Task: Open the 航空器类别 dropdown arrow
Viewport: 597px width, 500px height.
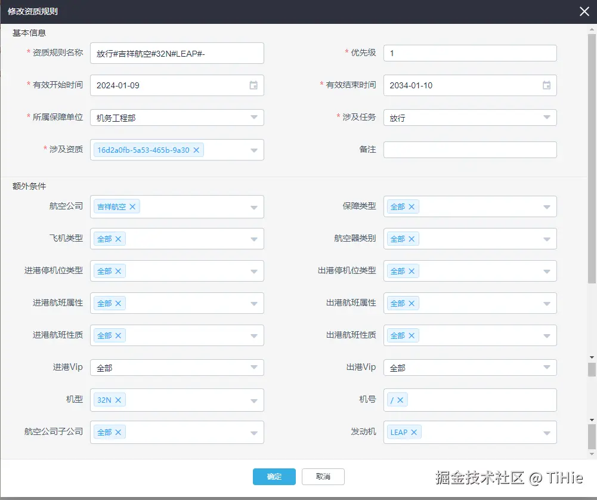Action: tap(547, 239)
